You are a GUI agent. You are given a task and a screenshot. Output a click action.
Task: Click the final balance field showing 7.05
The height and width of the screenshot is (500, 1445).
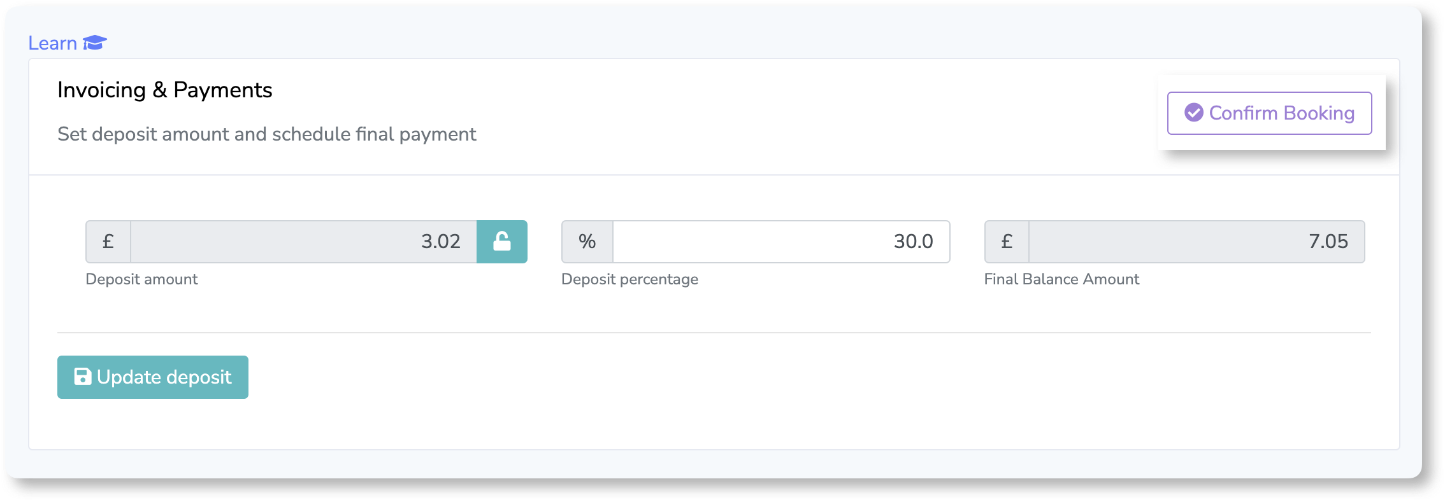1197,242
